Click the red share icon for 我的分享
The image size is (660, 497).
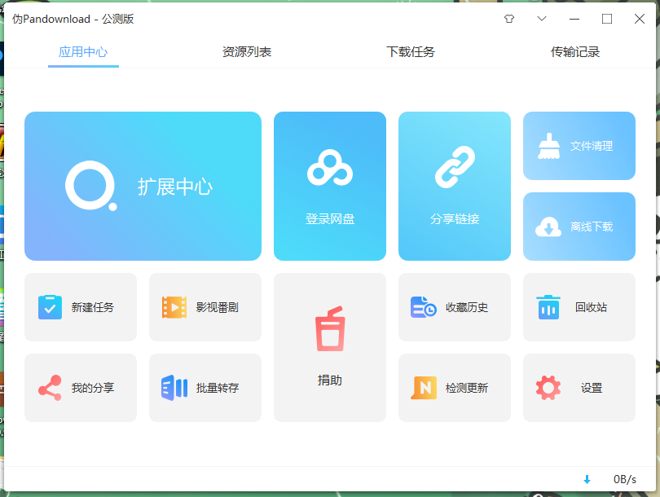tap(50, 388)
